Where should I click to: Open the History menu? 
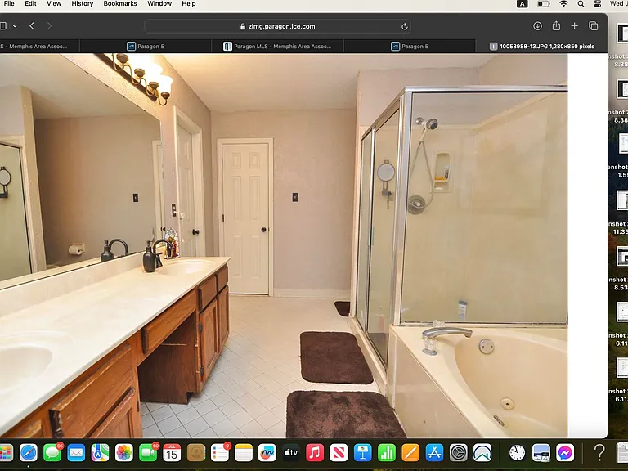(82, 3)
